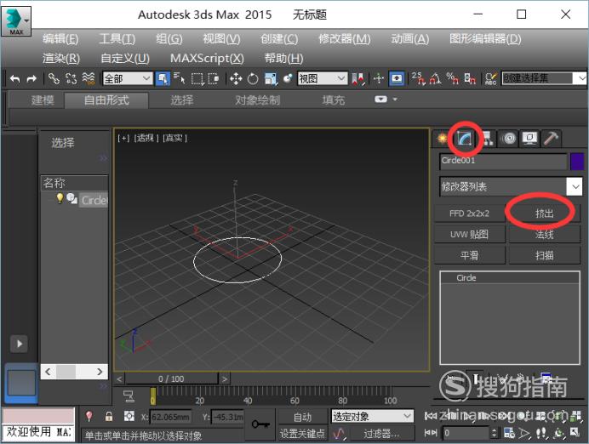This screenshot has height=444, width=589.
Task: Select the Select Object tool
Action: coord(163,78)
